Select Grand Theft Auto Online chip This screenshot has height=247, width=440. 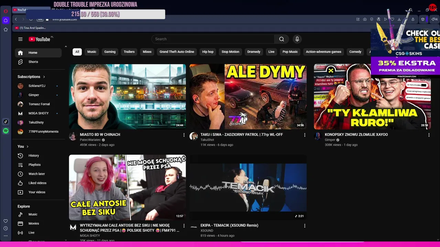177,52
